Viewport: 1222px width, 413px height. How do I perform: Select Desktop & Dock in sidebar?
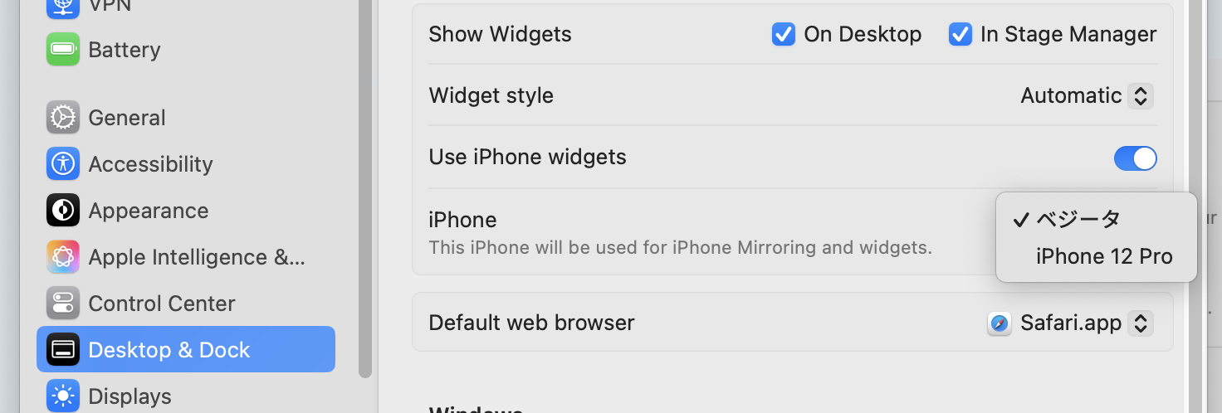coord(186,349)
